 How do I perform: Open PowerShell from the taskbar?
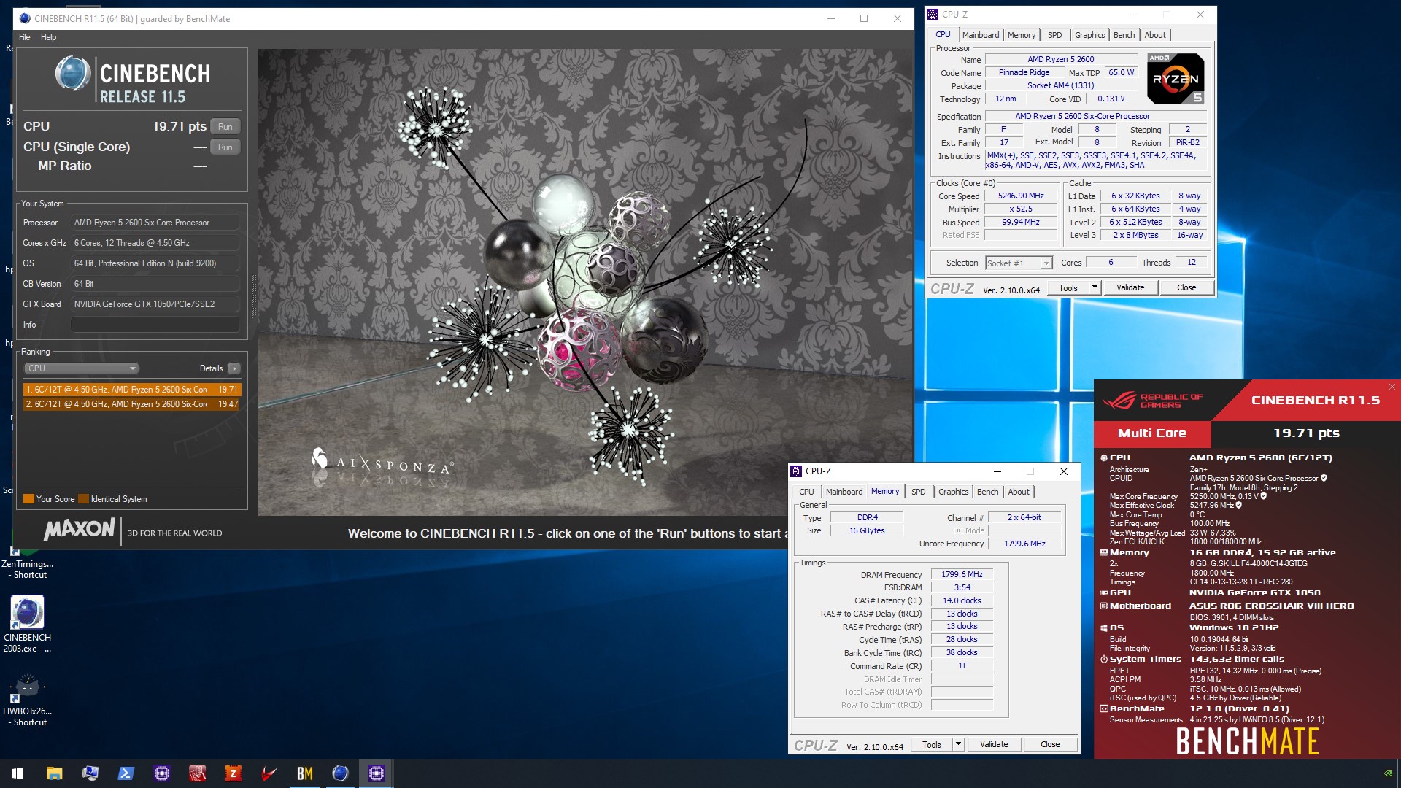pos(126,773)
